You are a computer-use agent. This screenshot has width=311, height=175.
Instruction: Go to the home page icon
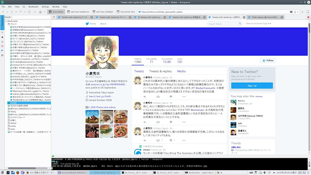[x=40, y=12]
